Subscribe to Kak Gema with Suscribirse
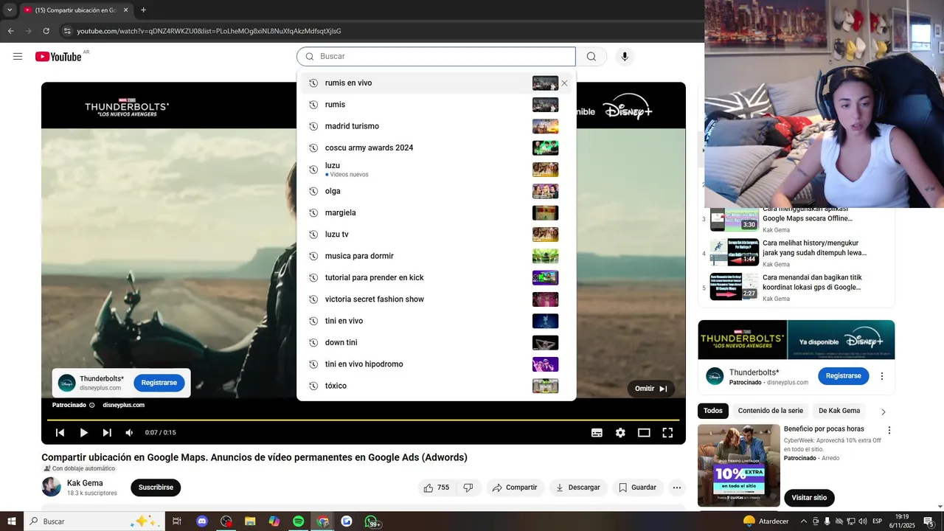 [x=156, y=487]
